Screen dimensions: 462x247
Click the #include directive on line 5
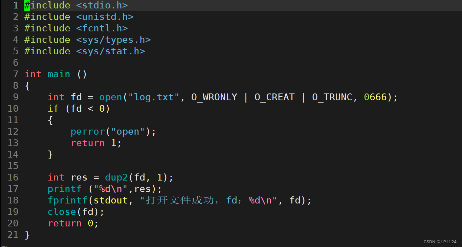47,51
